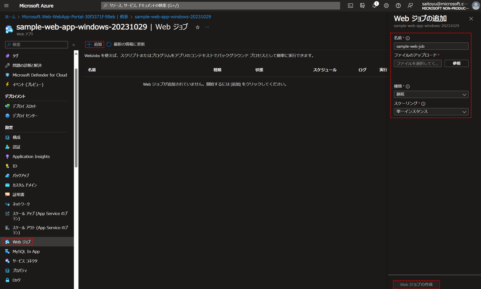Viewport: 481px width, 289px height.
Task: Click the ログ column header
Action: coord(362,70)
